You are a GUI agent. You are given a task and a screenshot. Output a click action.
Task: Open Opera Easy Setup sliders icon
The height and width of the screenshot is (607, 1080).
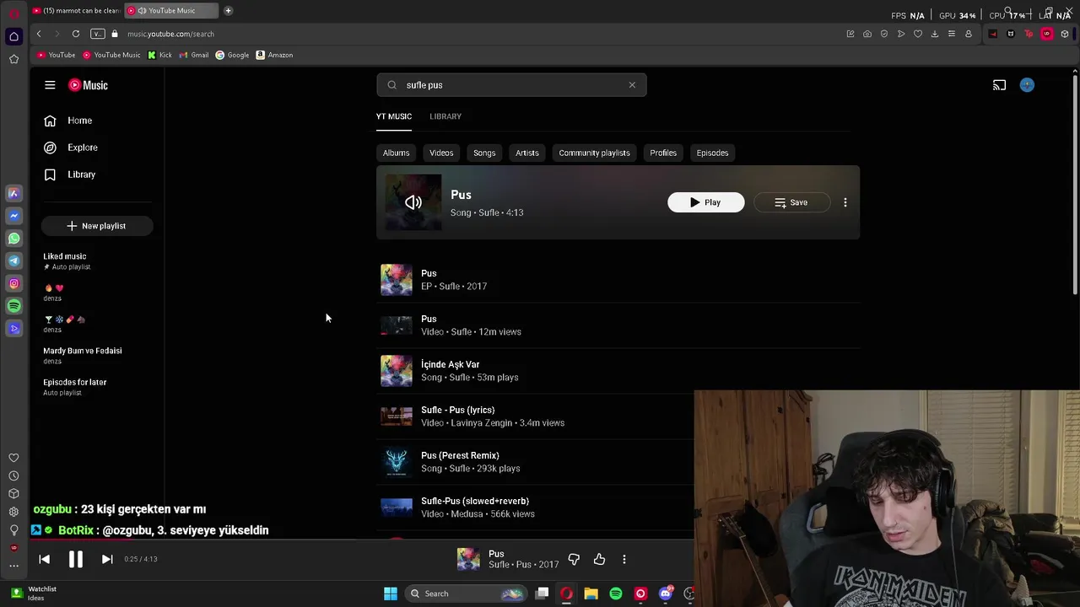click(952, 34)
